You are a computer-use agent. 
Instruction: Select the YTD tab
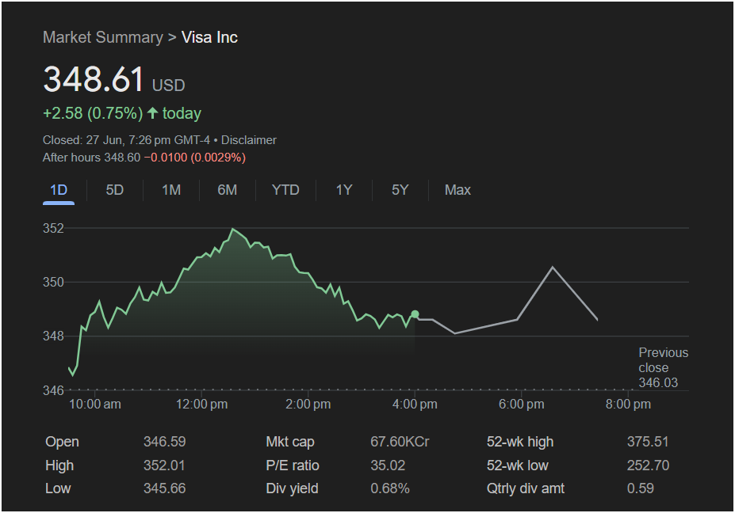285,190
